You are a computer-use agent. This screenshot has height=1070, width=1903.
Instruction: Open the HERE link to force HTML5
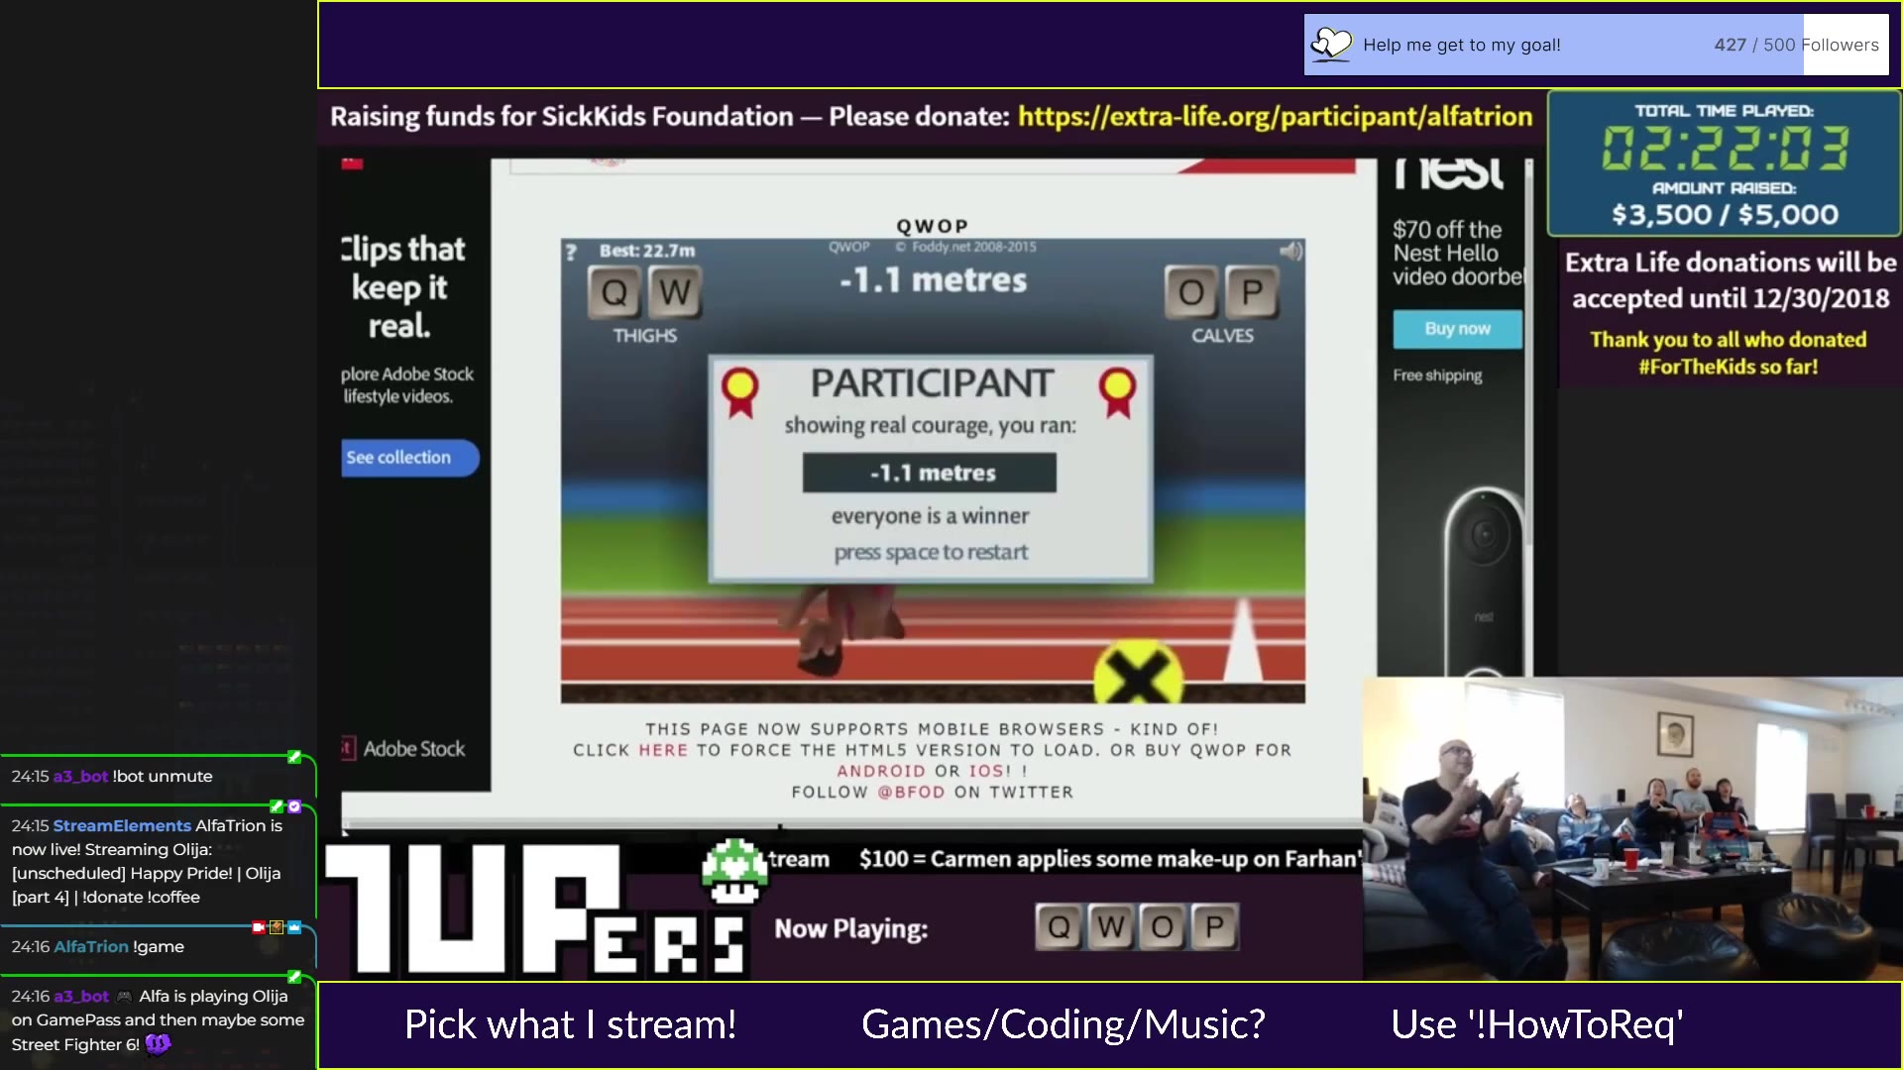coord(663,750)
